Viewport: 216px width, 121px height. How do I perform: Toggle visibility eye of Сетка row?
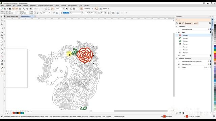[x=205, y=67]
